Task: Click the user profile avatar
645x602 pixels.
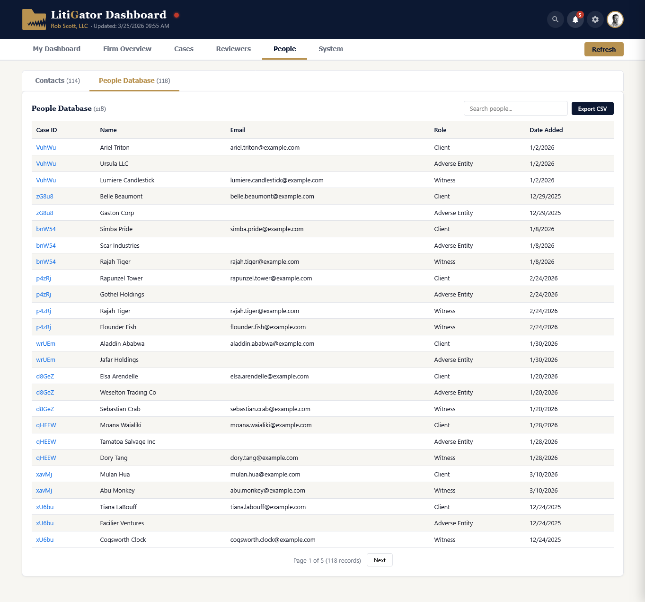Action: 615,19
